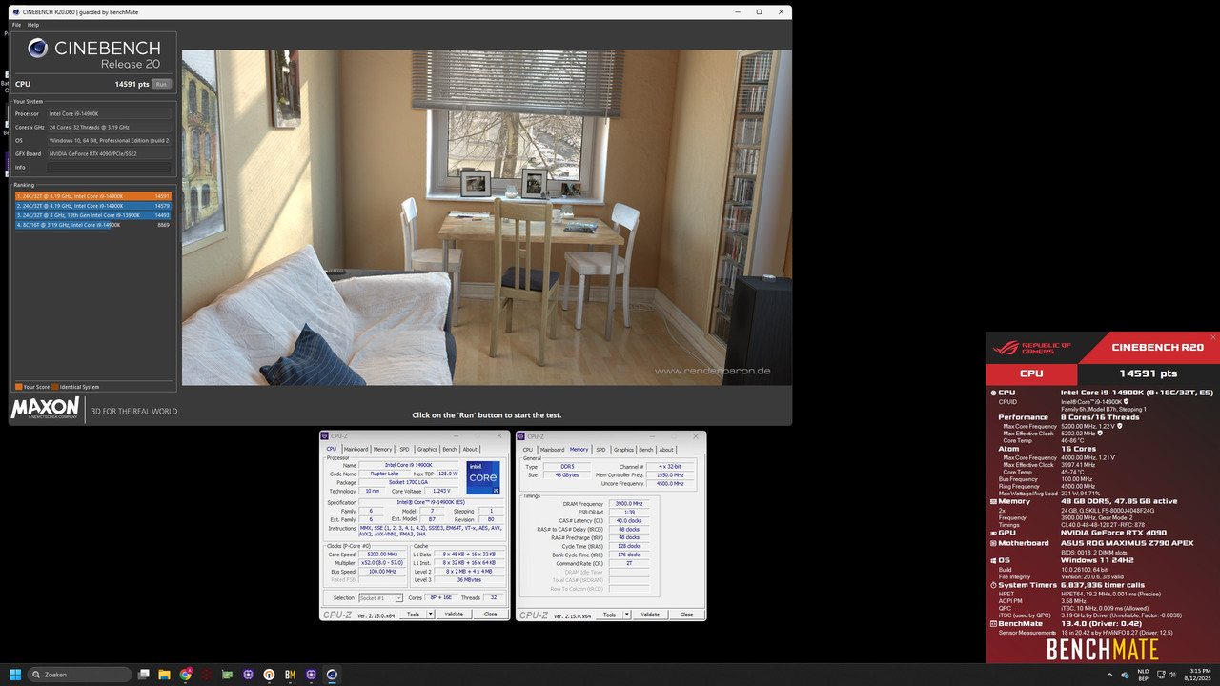The width and height of the screenshot is (1220, 686).
Task: Open Mainboard tab in left CPU-Z window
Action: pos(356,449)
